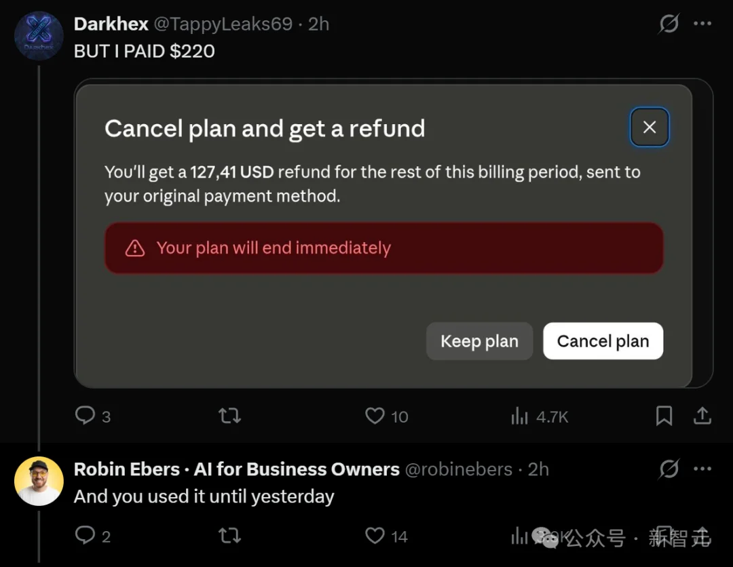
Task: Click the Grok icon on Darkhex's tweet
Action: (x=669, y=23)
